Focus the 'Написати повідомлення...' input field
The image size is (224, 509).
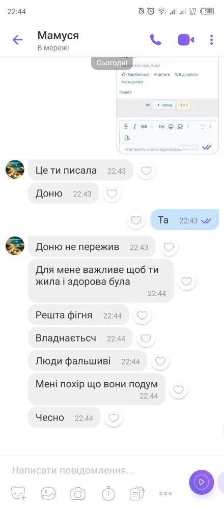click(x=97, y=470)
